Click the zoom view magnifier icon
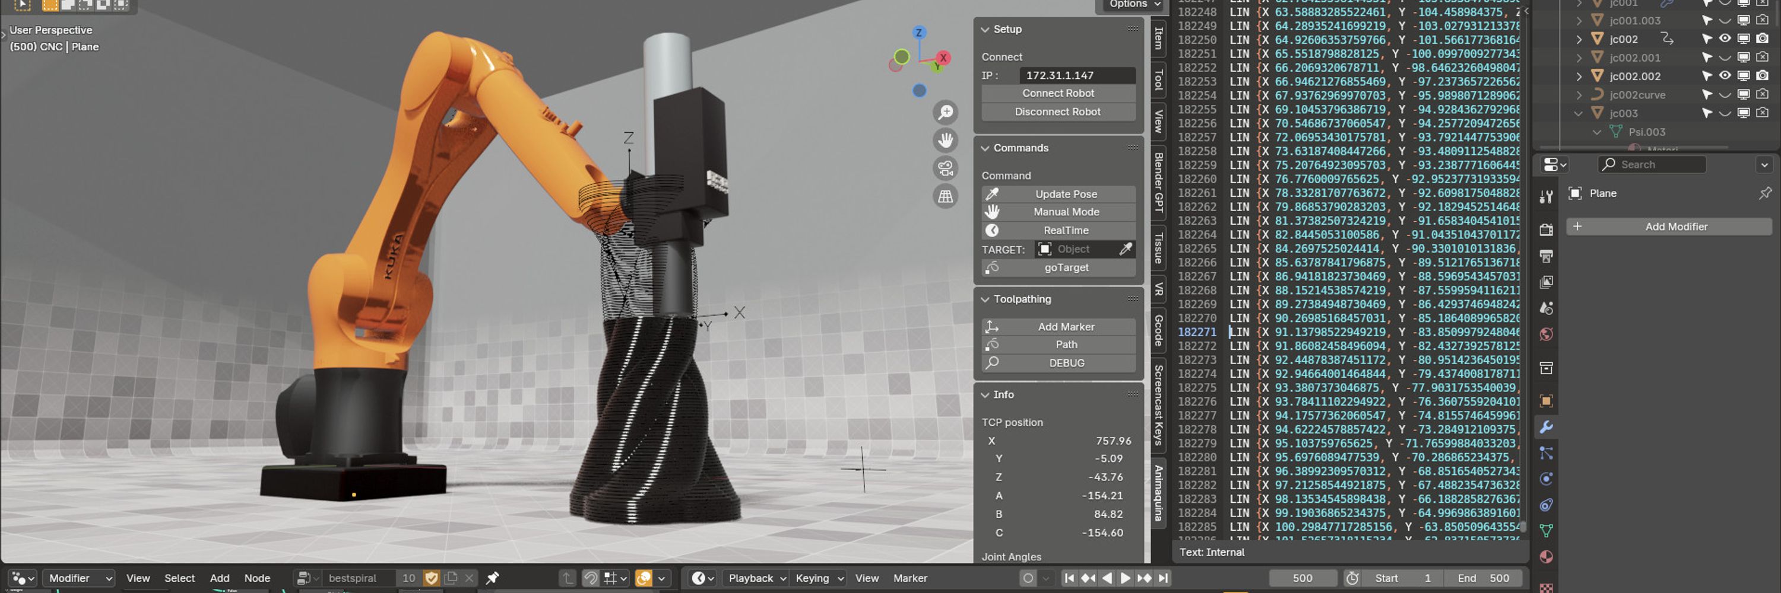 coord(945,112)
